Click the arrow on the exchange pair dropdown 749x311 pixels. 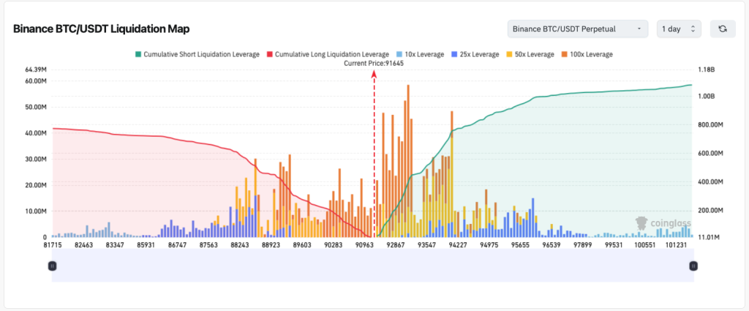click(x=639, y=29)
